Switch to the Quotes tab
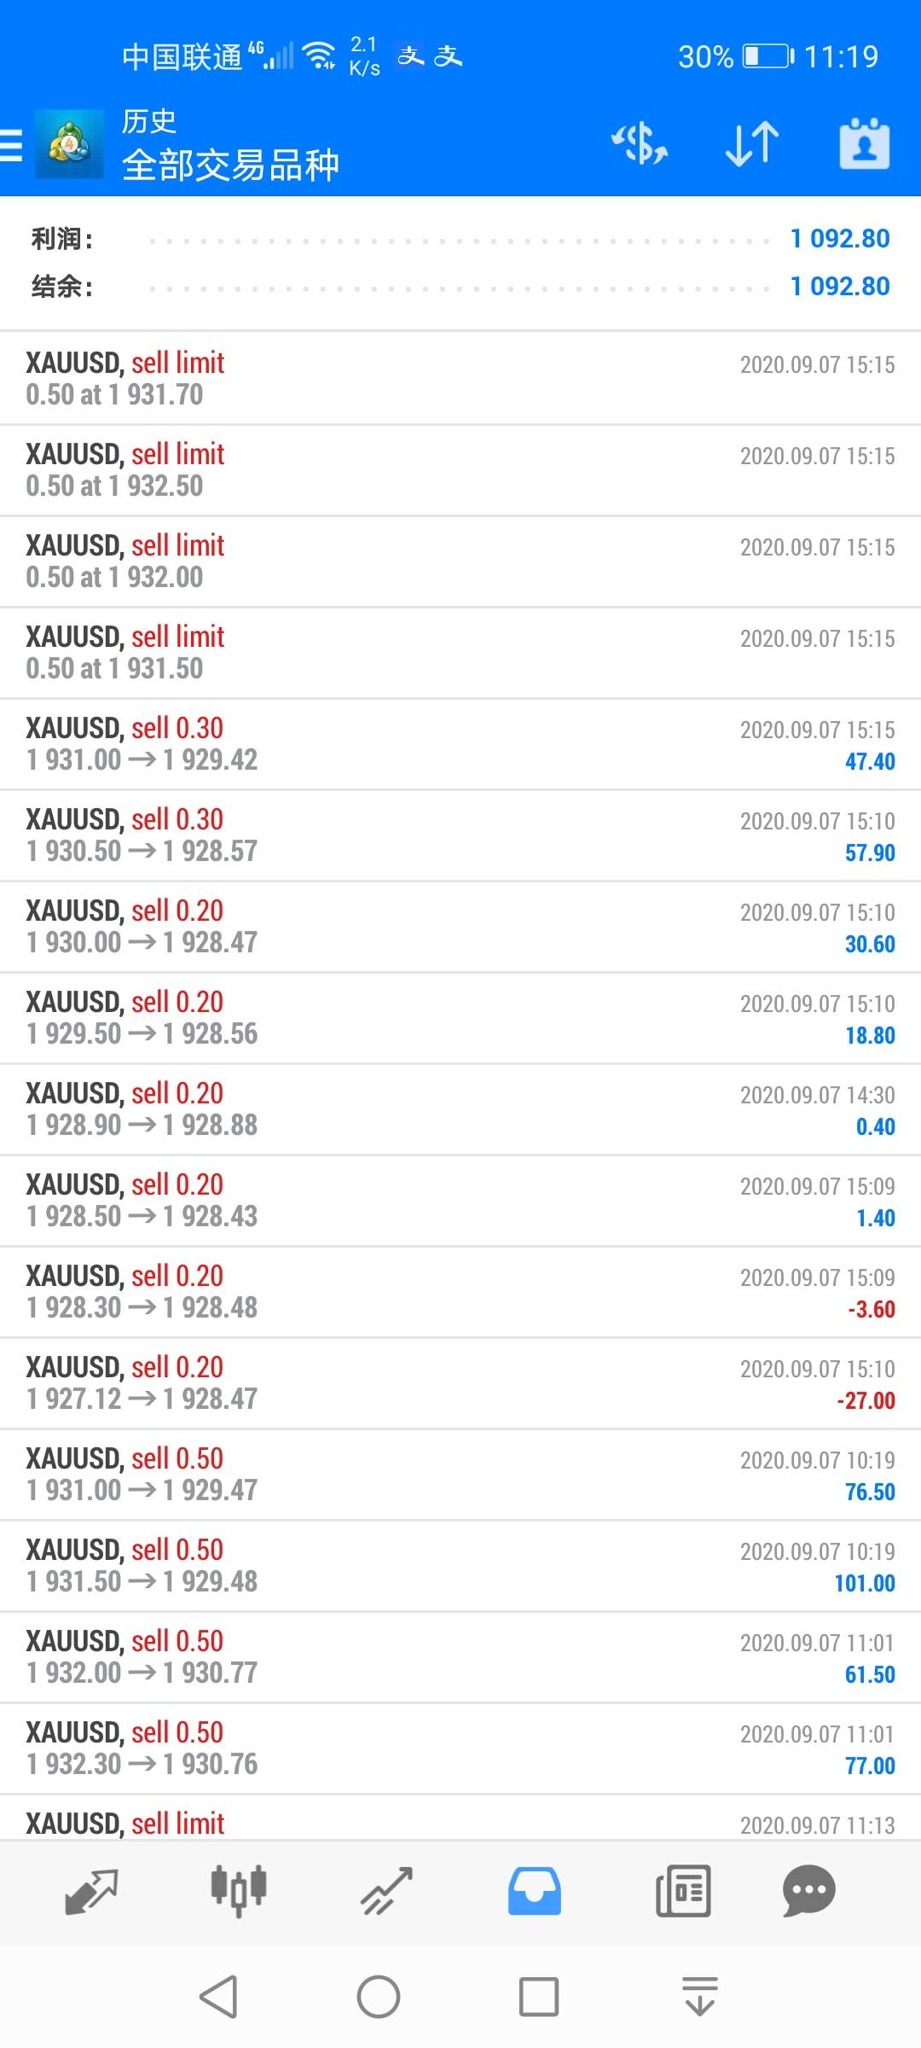921x2048 pixels. pyautogui.click(x=91, y=1891)
